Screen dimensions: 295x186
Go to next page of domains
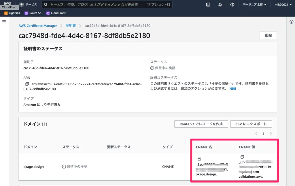point(271,134)
